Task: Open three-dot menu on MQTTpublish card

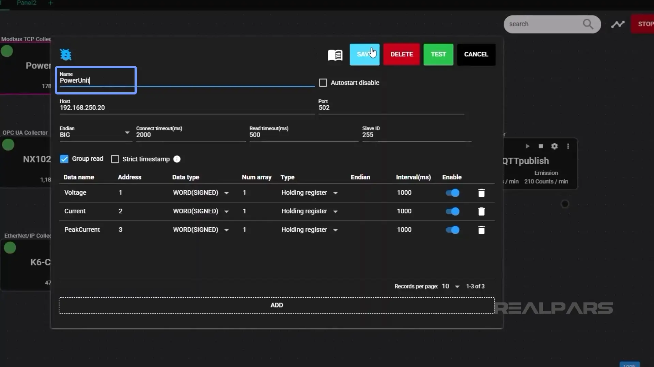Action: click(568, 146)
